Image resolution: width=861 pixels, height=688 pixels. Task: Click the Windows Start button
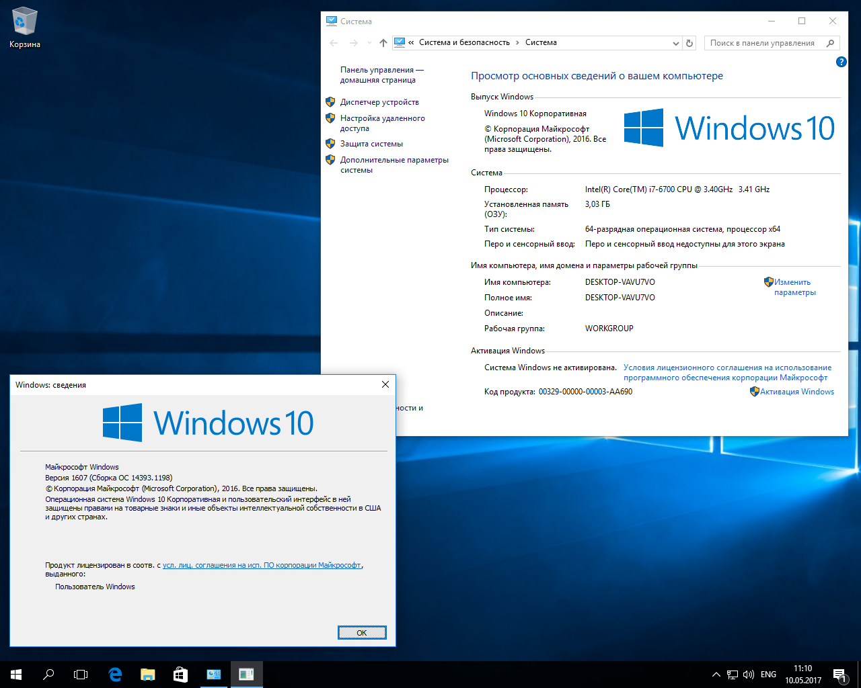point(16,675)
